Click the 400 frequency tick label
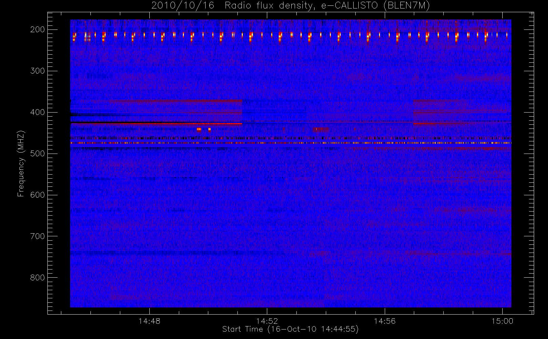 (x=38, y=112)
